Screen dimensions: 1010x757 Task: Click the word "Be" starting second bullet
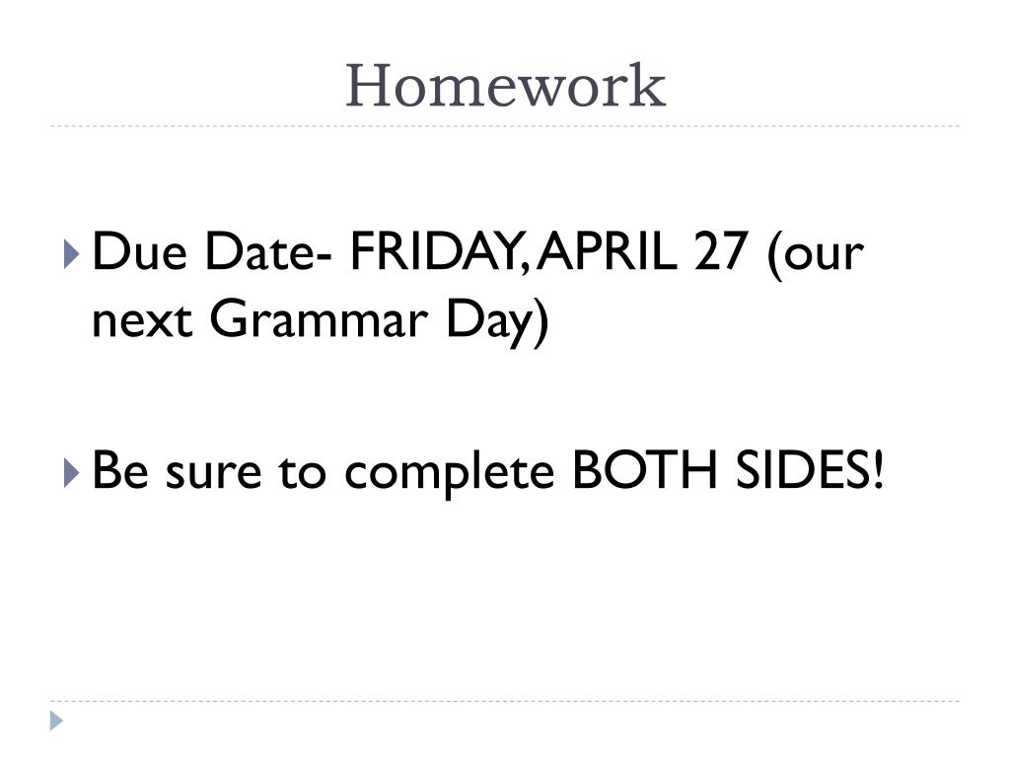click(x=119, y=473)
